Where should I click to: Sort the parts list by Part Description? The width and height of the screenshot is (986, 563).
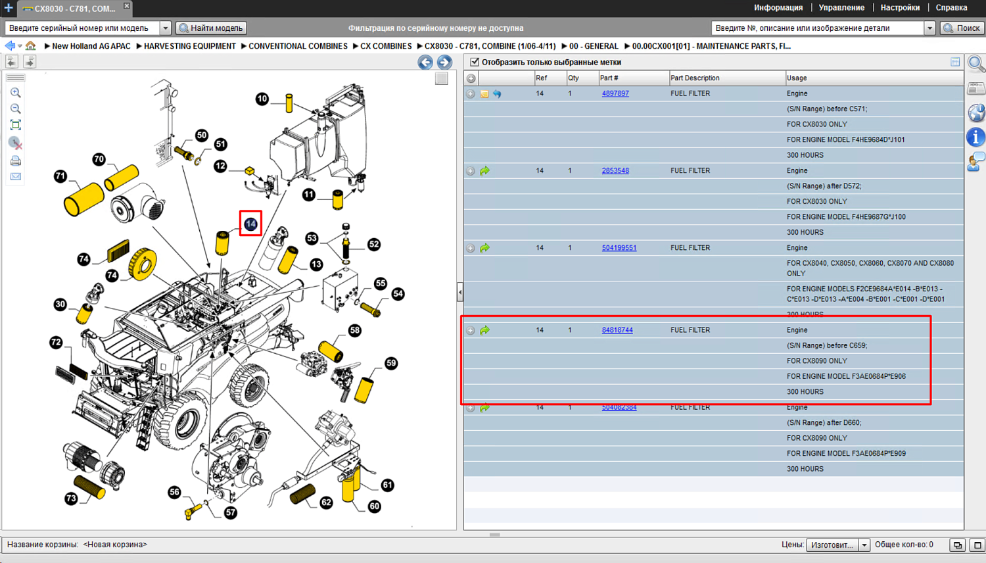pos(726,78)
